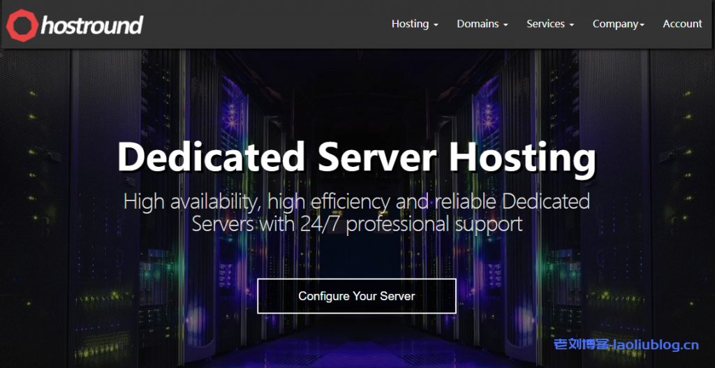Click the red octagon hostround logo icon
This screenshot has height=368, width=715.
(x=22, y=24)
